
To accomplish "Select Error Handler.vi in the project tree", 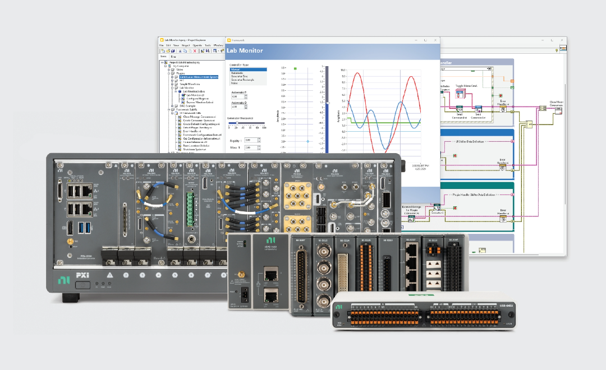I will coord(192,131).
